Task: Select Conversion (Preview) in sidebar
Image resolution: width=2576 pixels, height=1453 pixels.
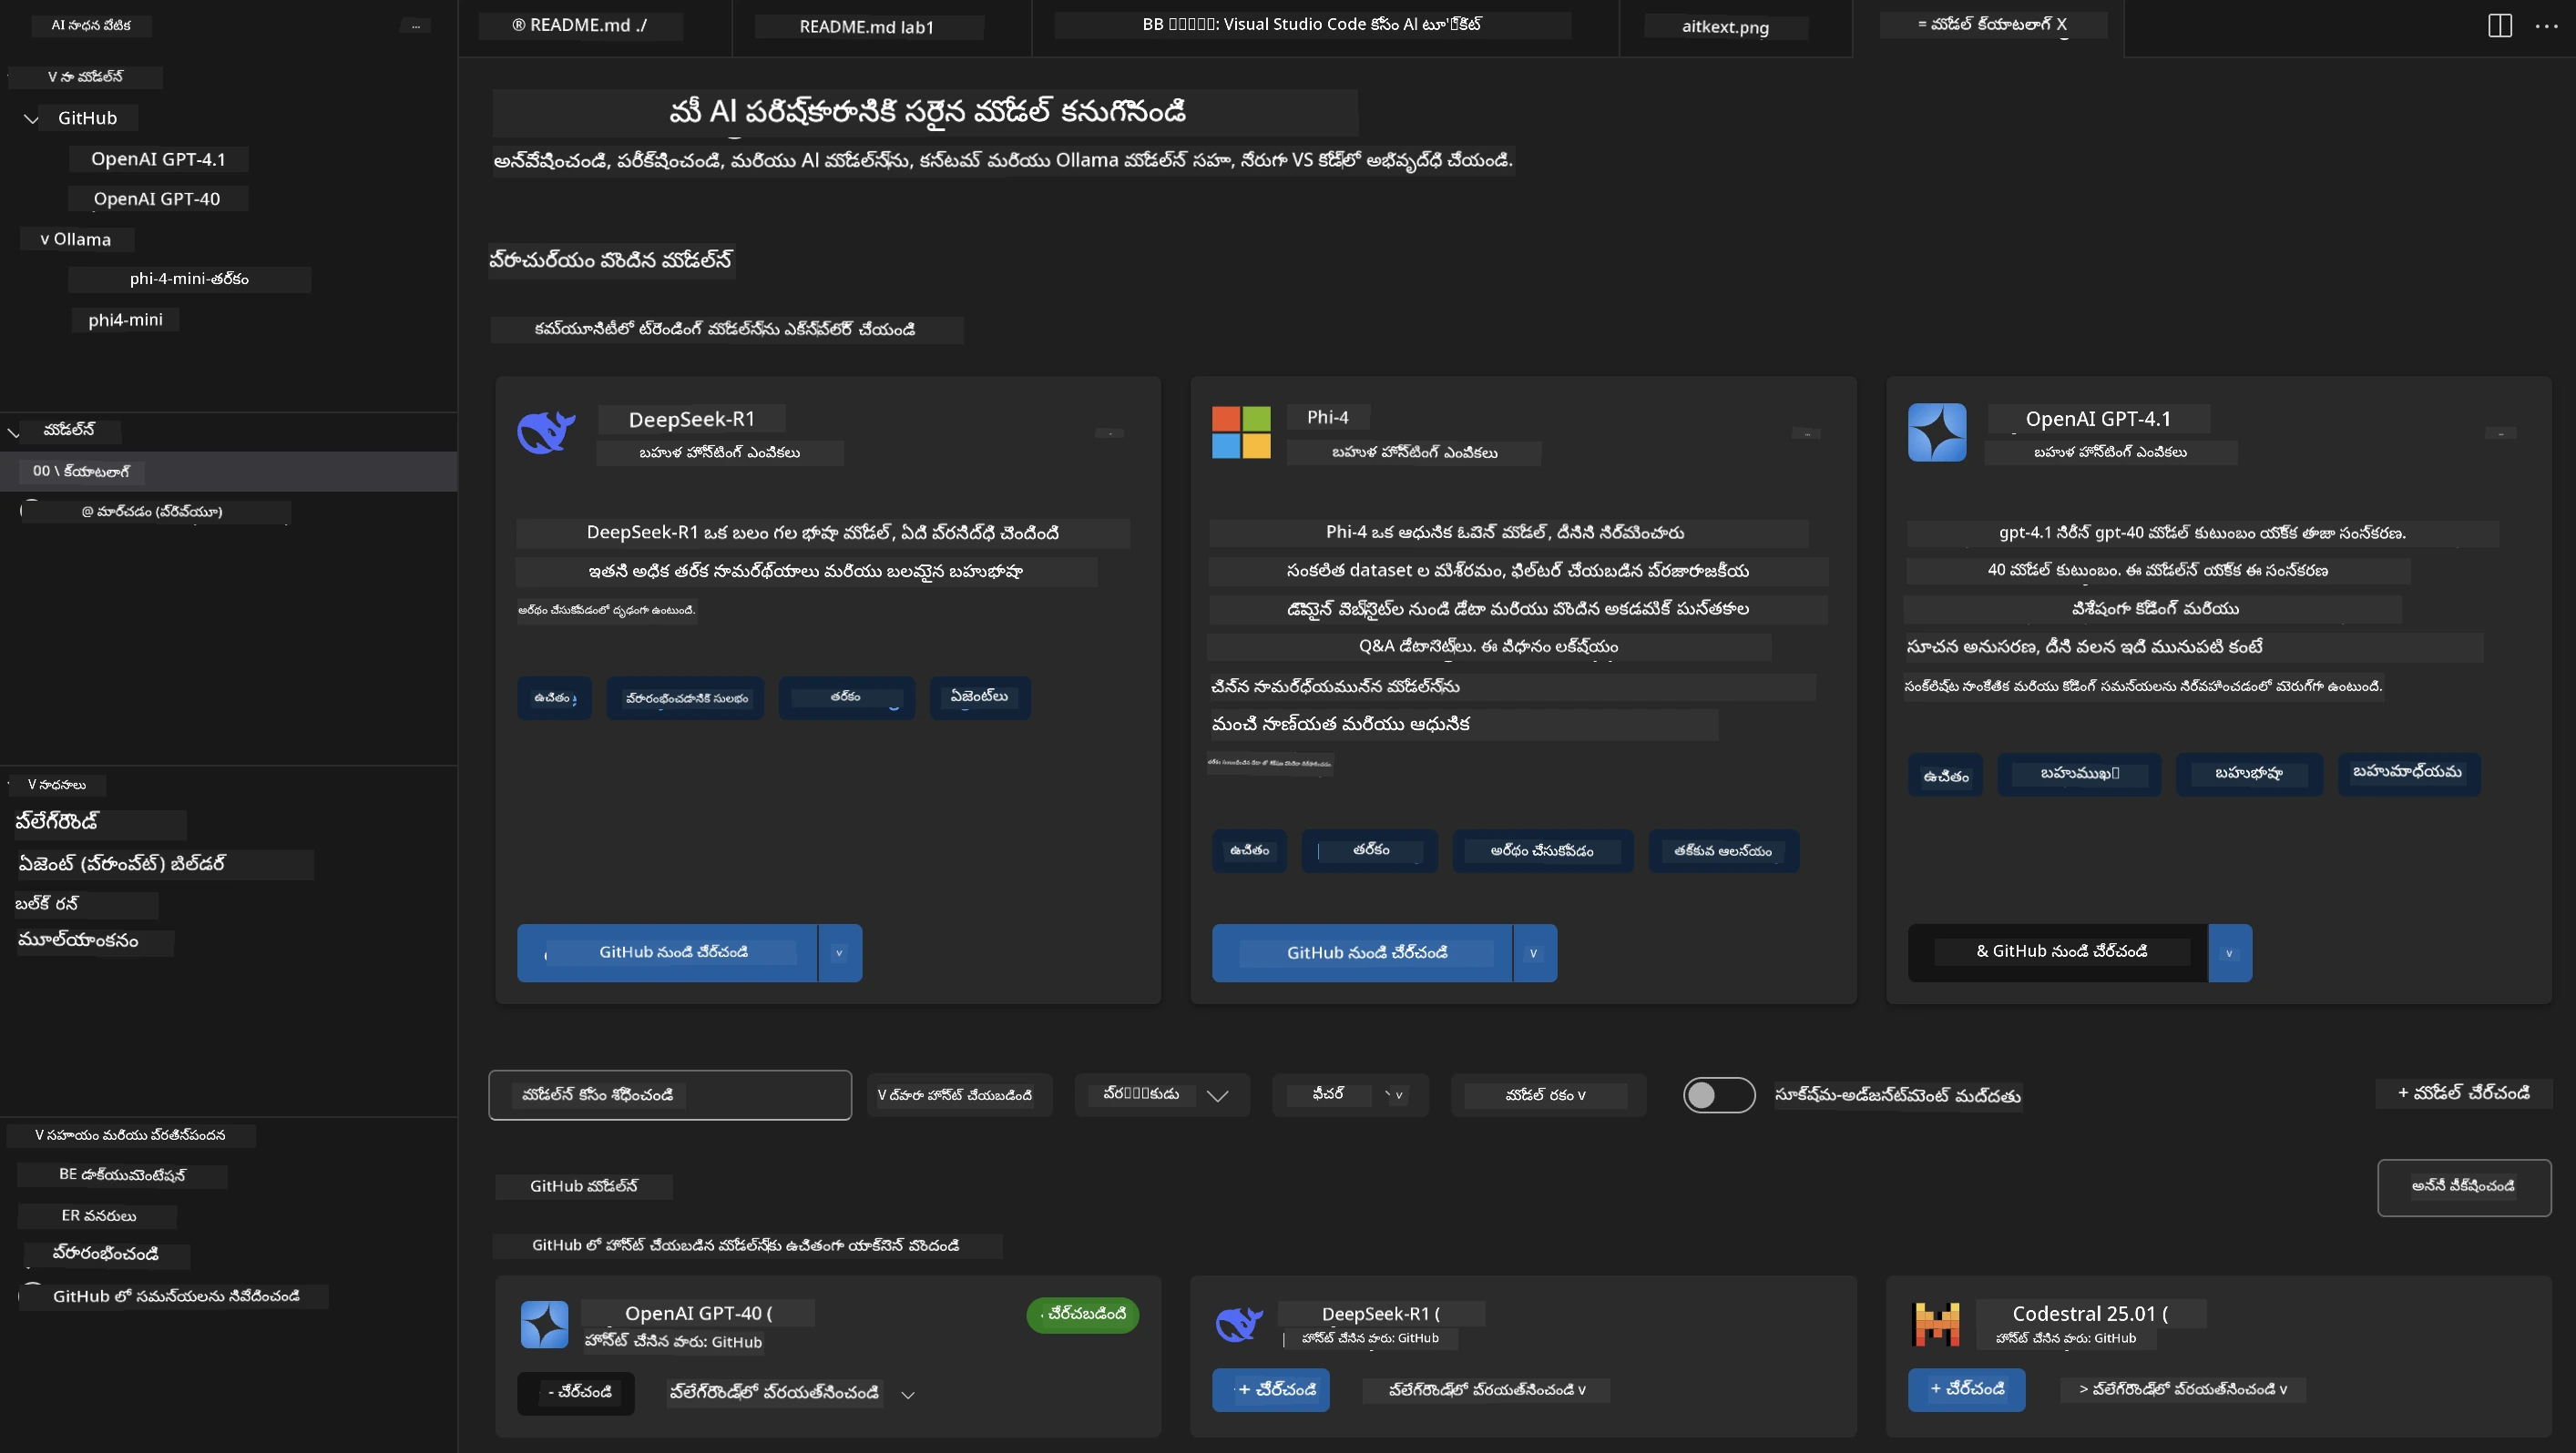Action: point(152,512)
